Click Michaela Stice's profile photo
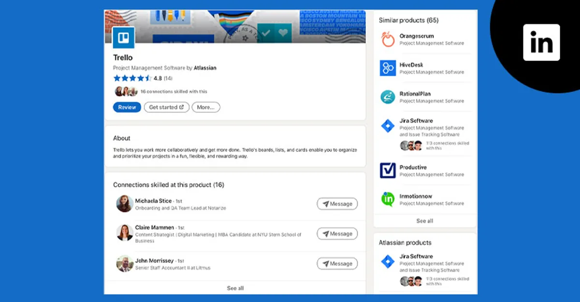The image size is (580, 302). click(x=123, y=204)
